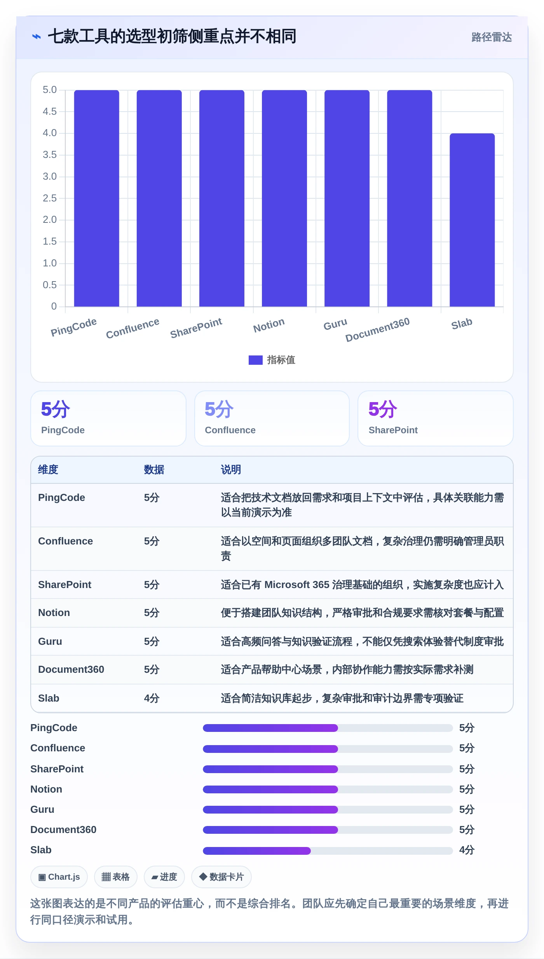Select the Guru table row name
544x959 pixels.
tap(50, 642)
